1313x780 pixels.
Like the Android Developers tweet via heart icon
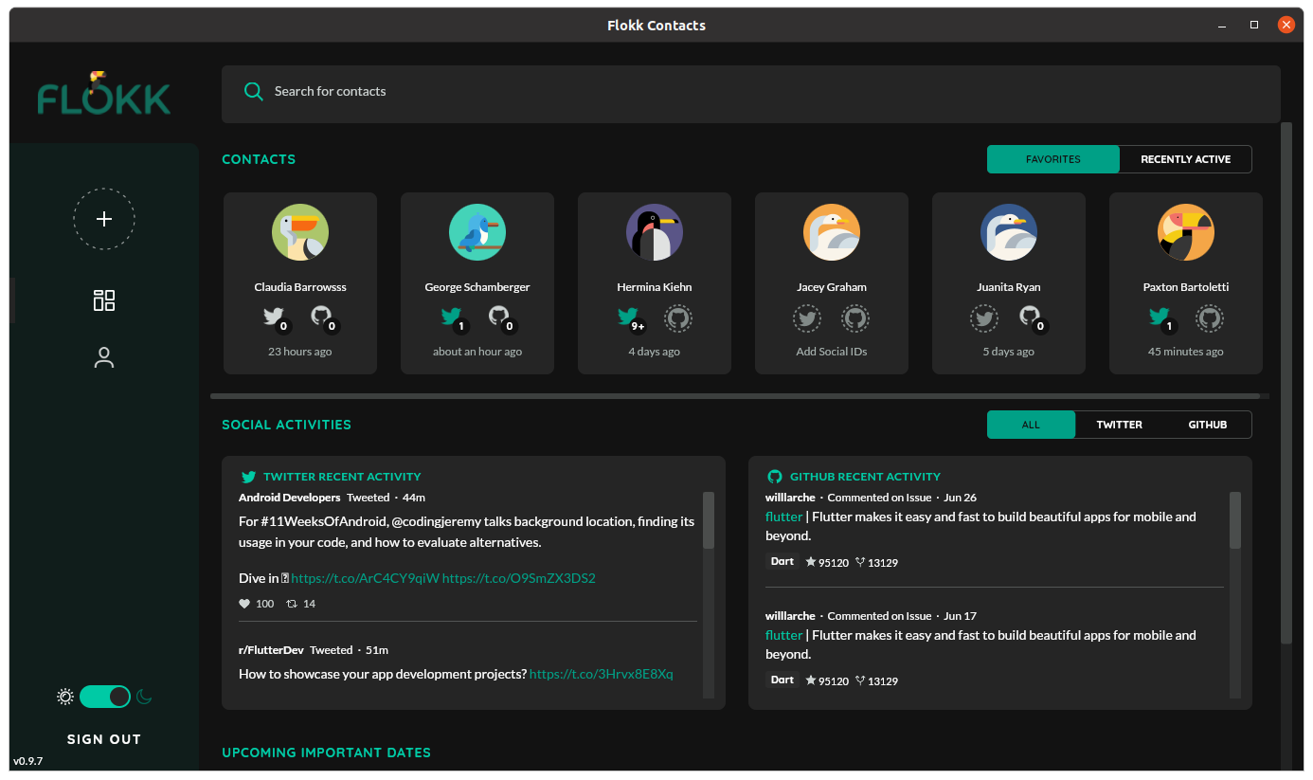[243, 603]
